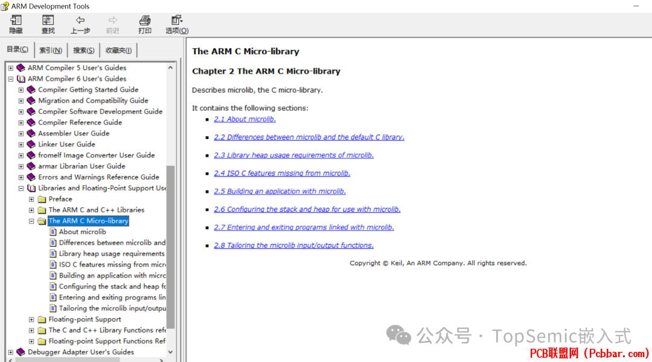Open link 2.4 ISO C features missing from microlib
This screenshot has height=362, width=652.
tap(282, 173)
